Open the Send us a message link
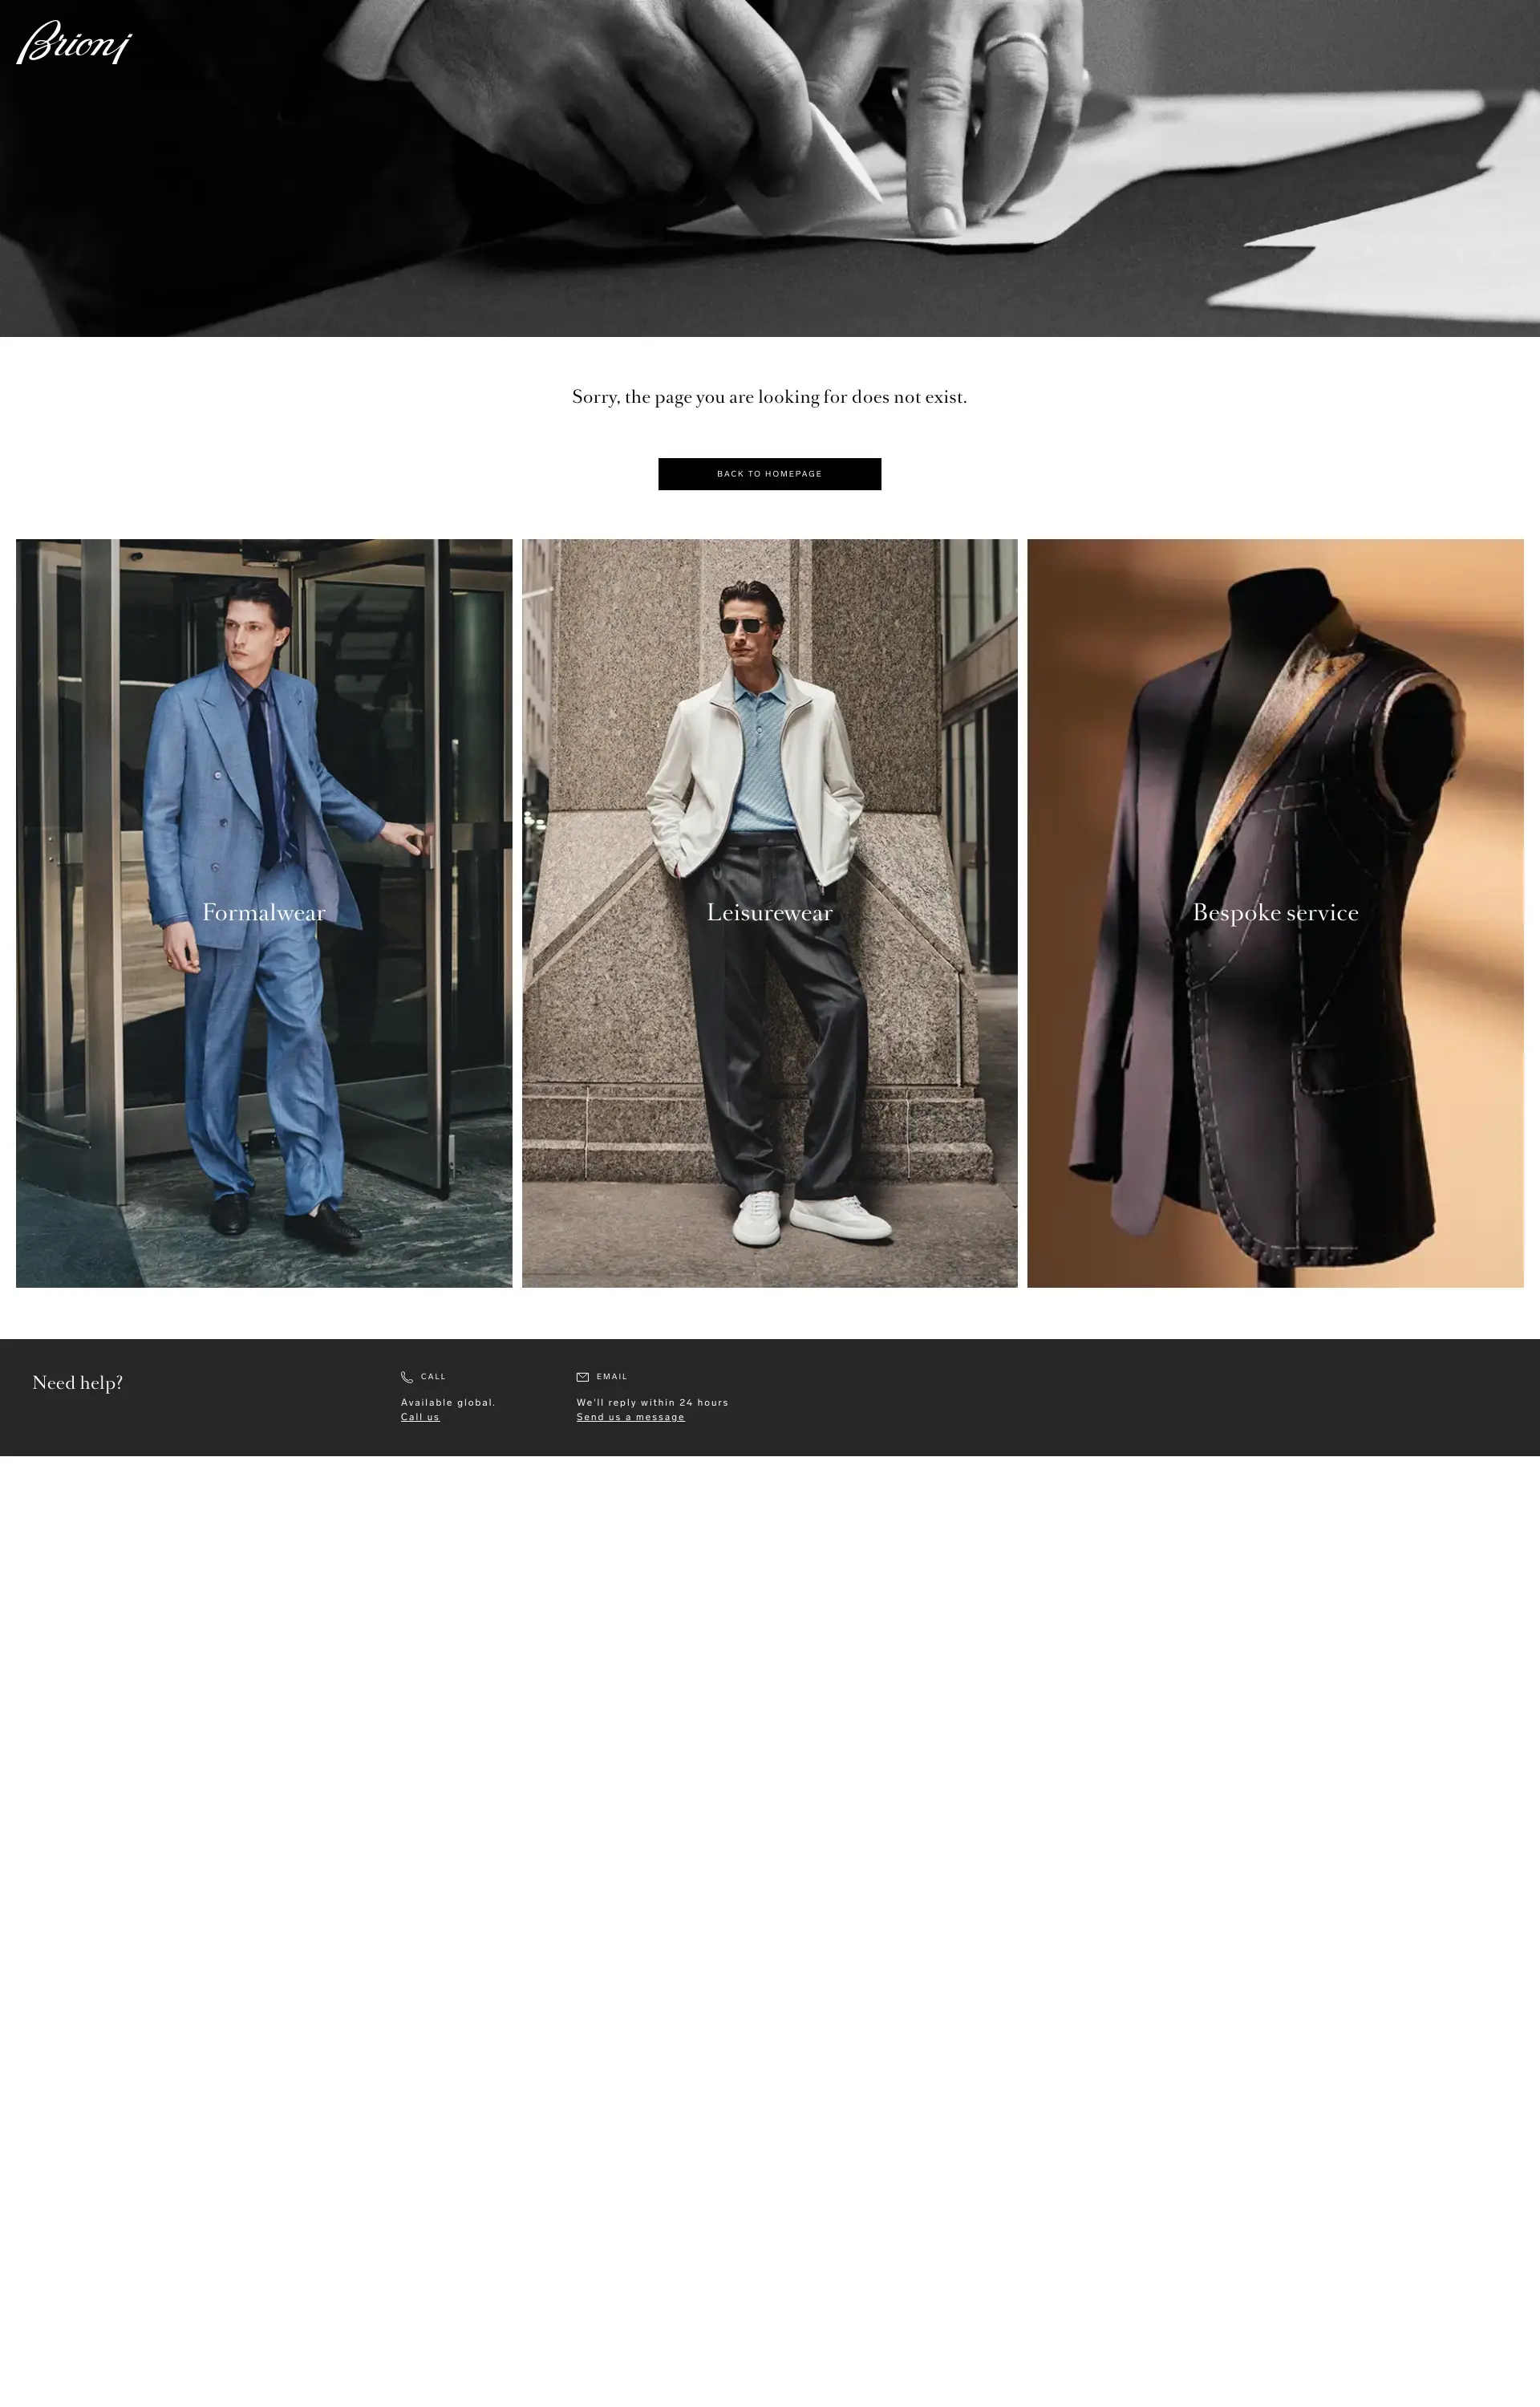The height and width of the screenshot is (2407, 1540). (x=630, y=1417)
